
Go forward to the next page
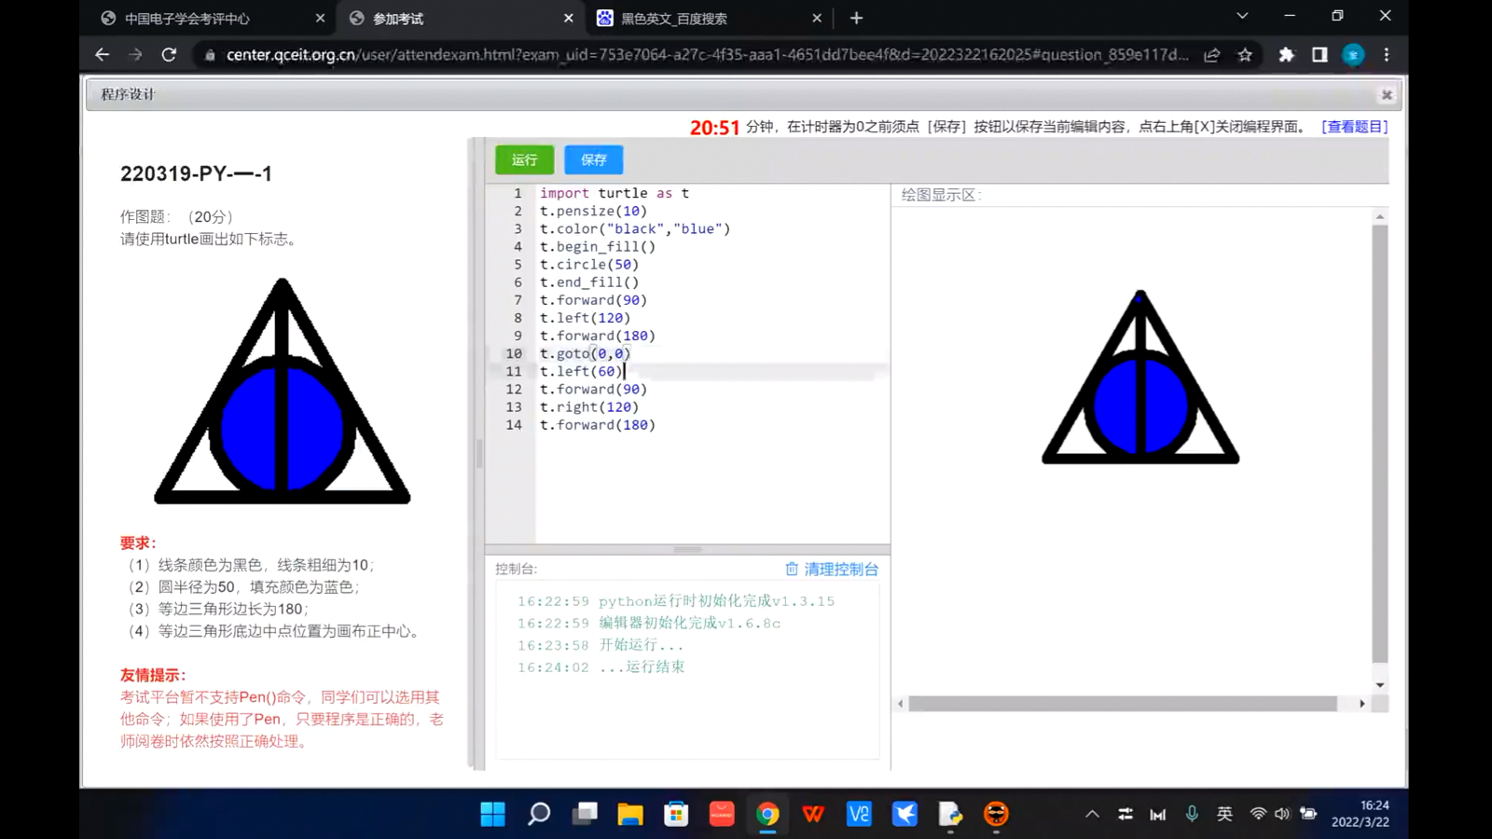[135, 55]
